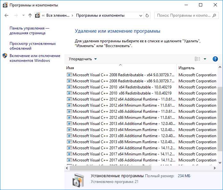Click publisher cell of 2010 x86 Redistributable row
The image size is (223, 190).
(x=197, y=93)
